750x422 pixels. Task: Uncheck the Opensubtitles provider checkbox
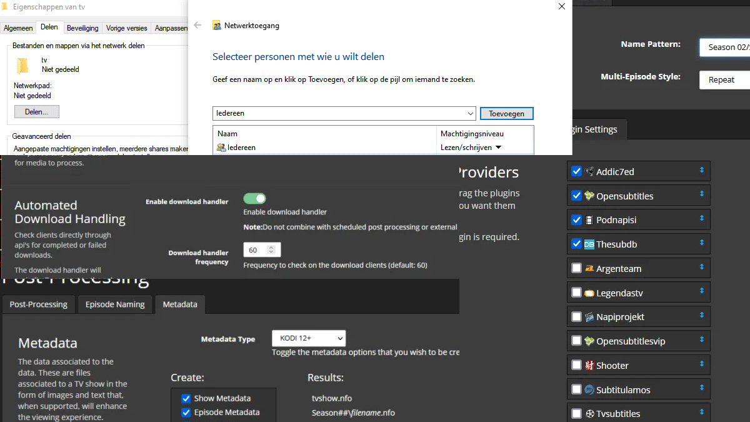[x=576, y=196]
